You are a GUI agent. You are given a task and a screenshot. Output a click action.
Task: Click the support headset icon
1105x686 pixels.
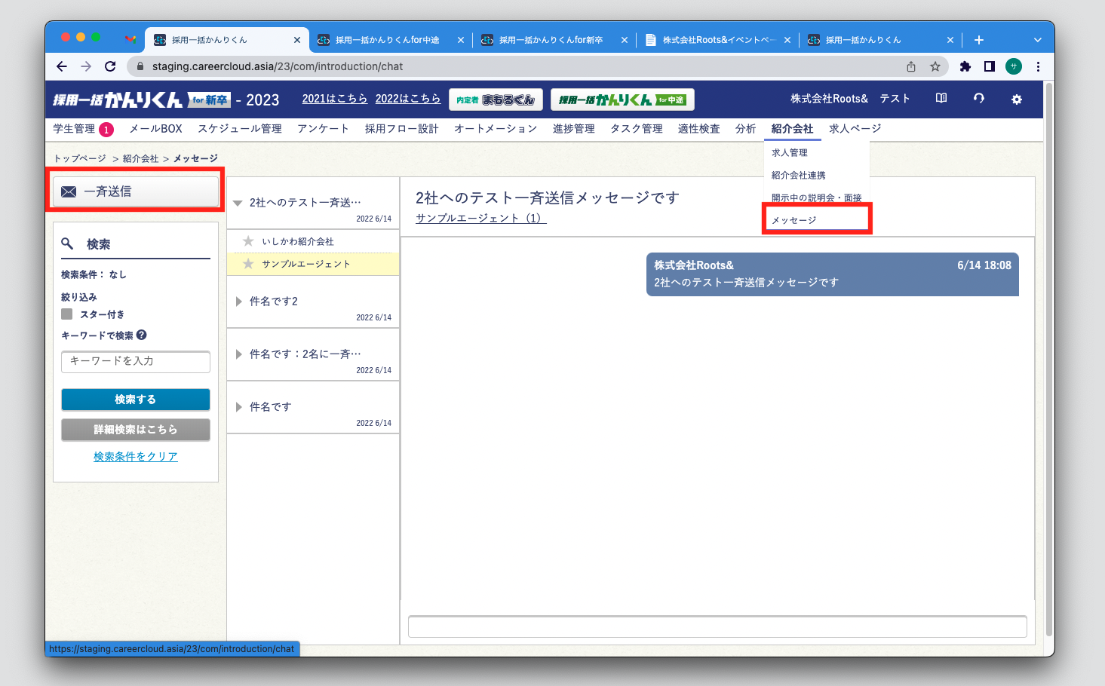(978, 99)
